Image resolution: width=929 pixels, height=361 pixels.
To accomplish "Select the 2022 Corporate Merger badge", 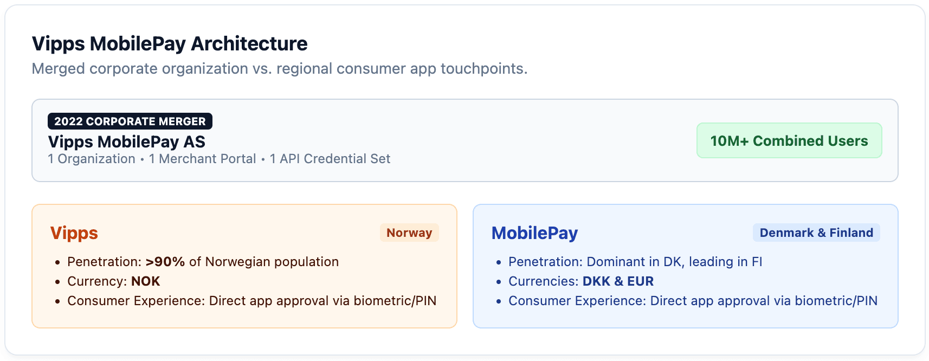I will click(x=130, y=121).
